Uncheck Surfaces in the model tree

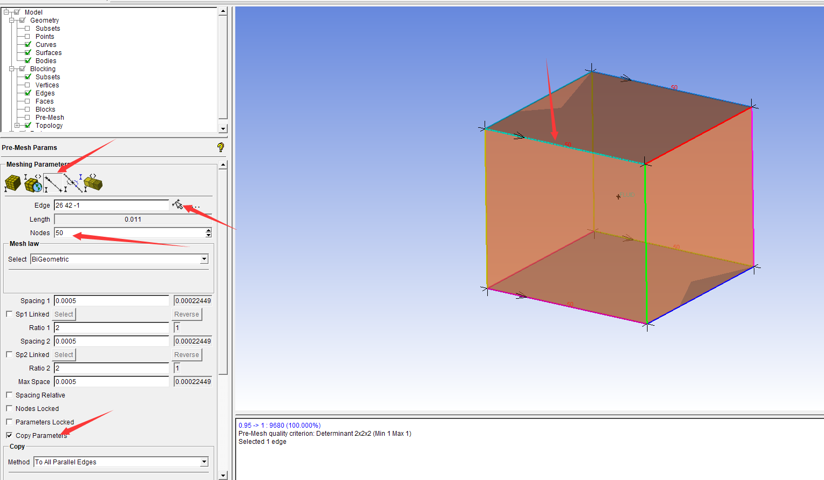tap(28, 53)
